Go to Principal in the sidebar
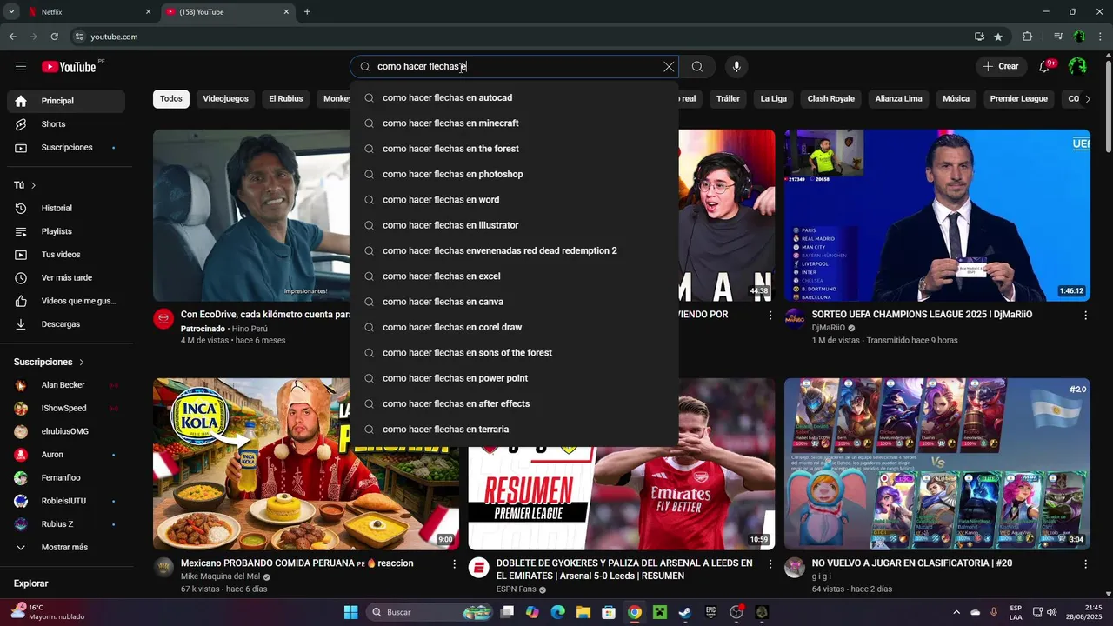 (66, 101)
